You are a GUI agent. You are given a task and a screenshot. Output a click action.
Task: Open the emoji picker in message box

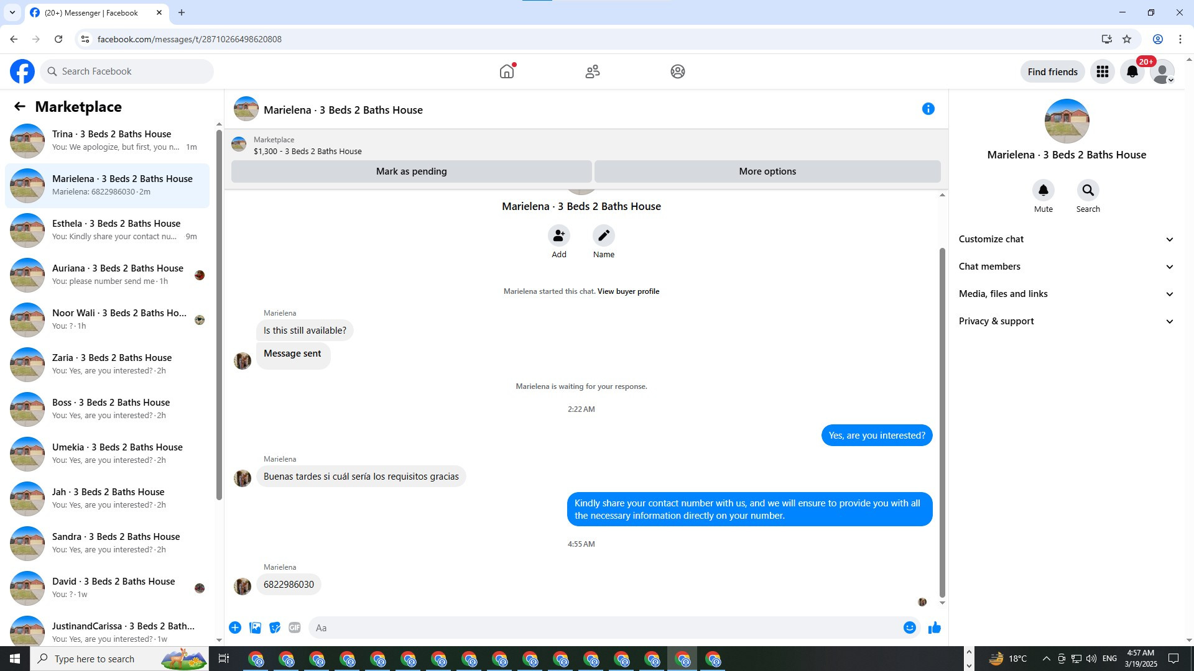pos(910,628)
